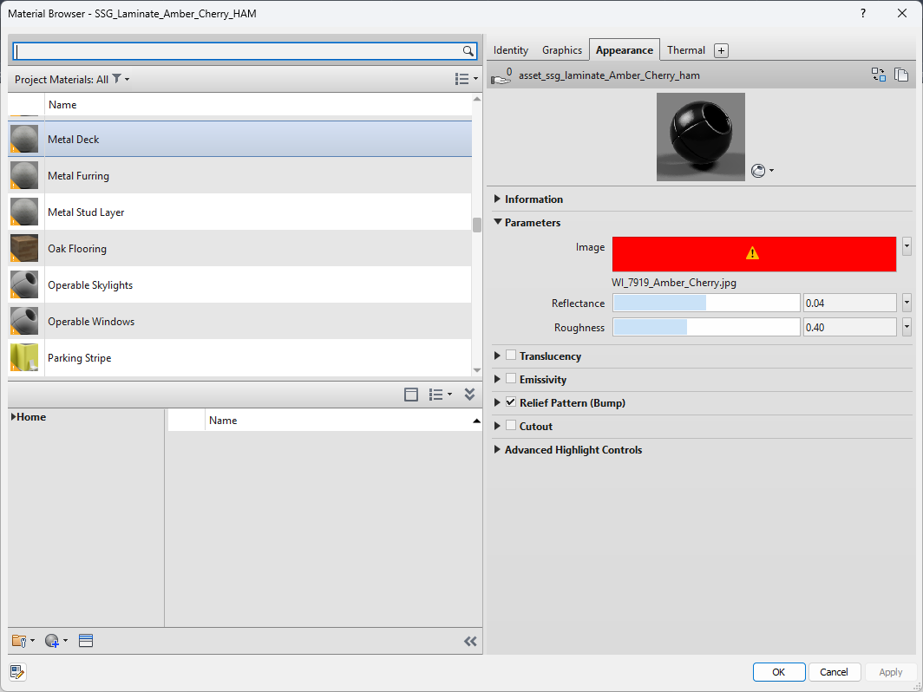
Task: Click the duplicate asset icon
Action: pyautogui.click(x=901, y=75)
